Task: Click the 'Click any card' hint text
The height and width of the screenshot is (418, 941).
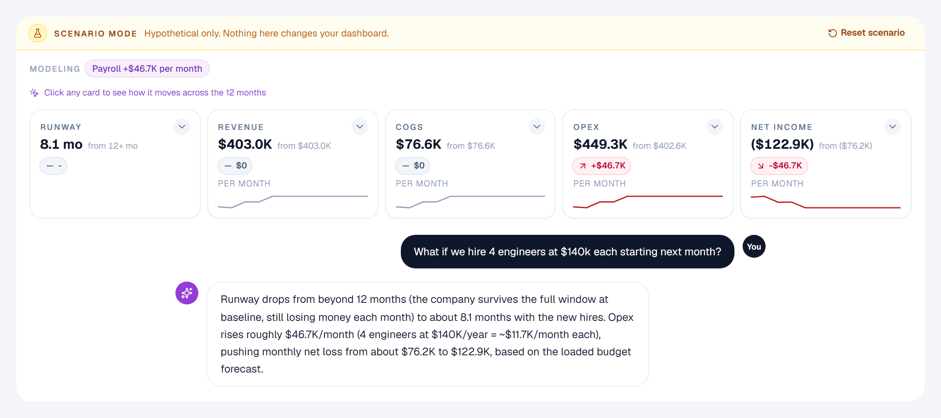Action: [155, 93]
